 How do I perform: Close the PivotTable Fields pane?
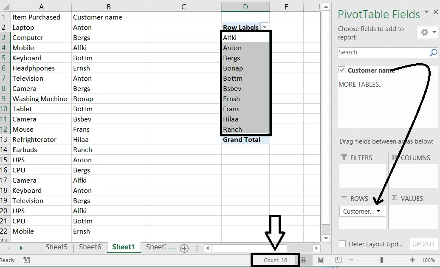coord(435,12)
